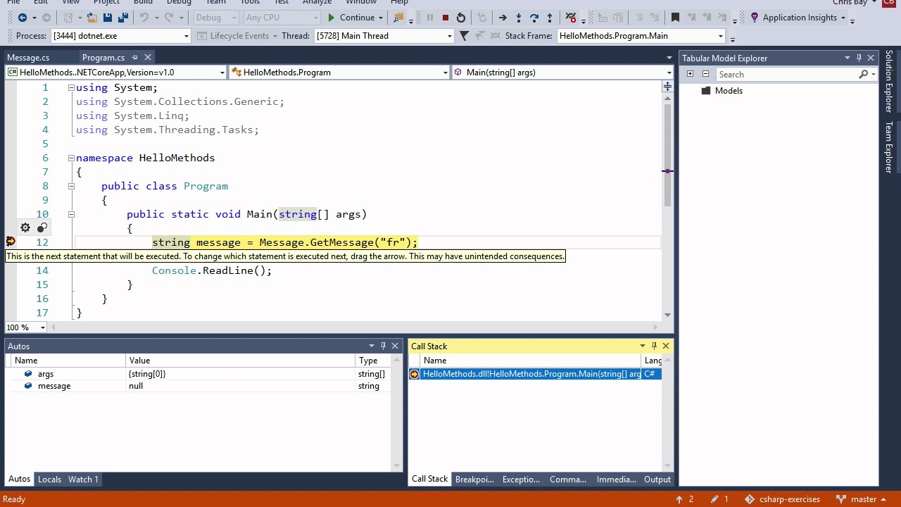Select the message row in Autos

click(200, 386)
